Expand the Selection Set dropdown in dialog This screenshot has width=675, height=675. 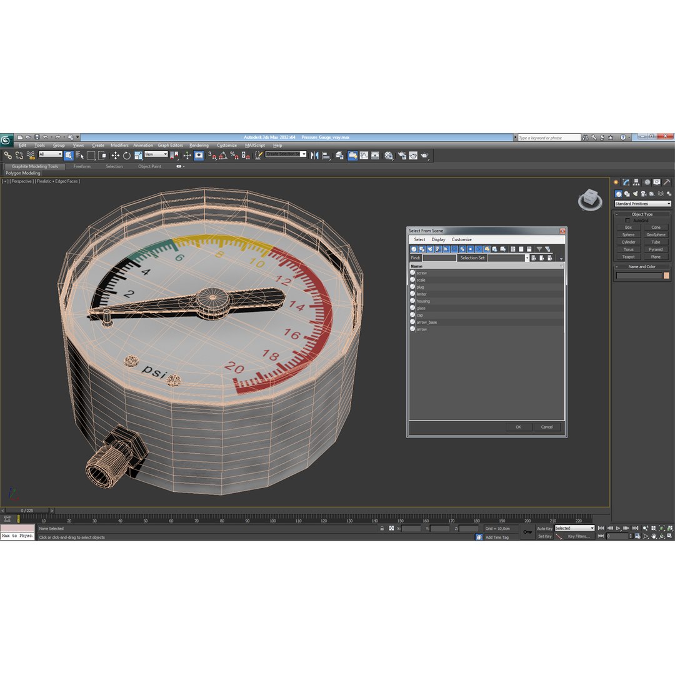click(527, 258)
